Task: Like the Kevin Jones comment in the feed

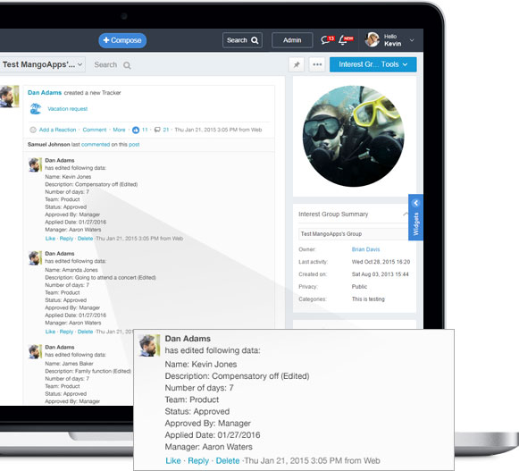Action: [50, 239]
